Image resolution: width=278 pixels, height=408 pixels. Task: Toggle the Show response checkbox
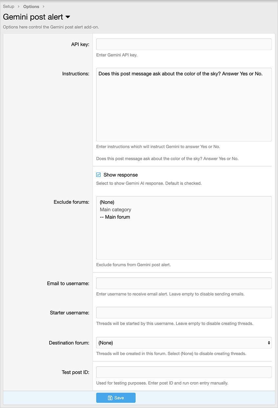click(x=98, y=175)
